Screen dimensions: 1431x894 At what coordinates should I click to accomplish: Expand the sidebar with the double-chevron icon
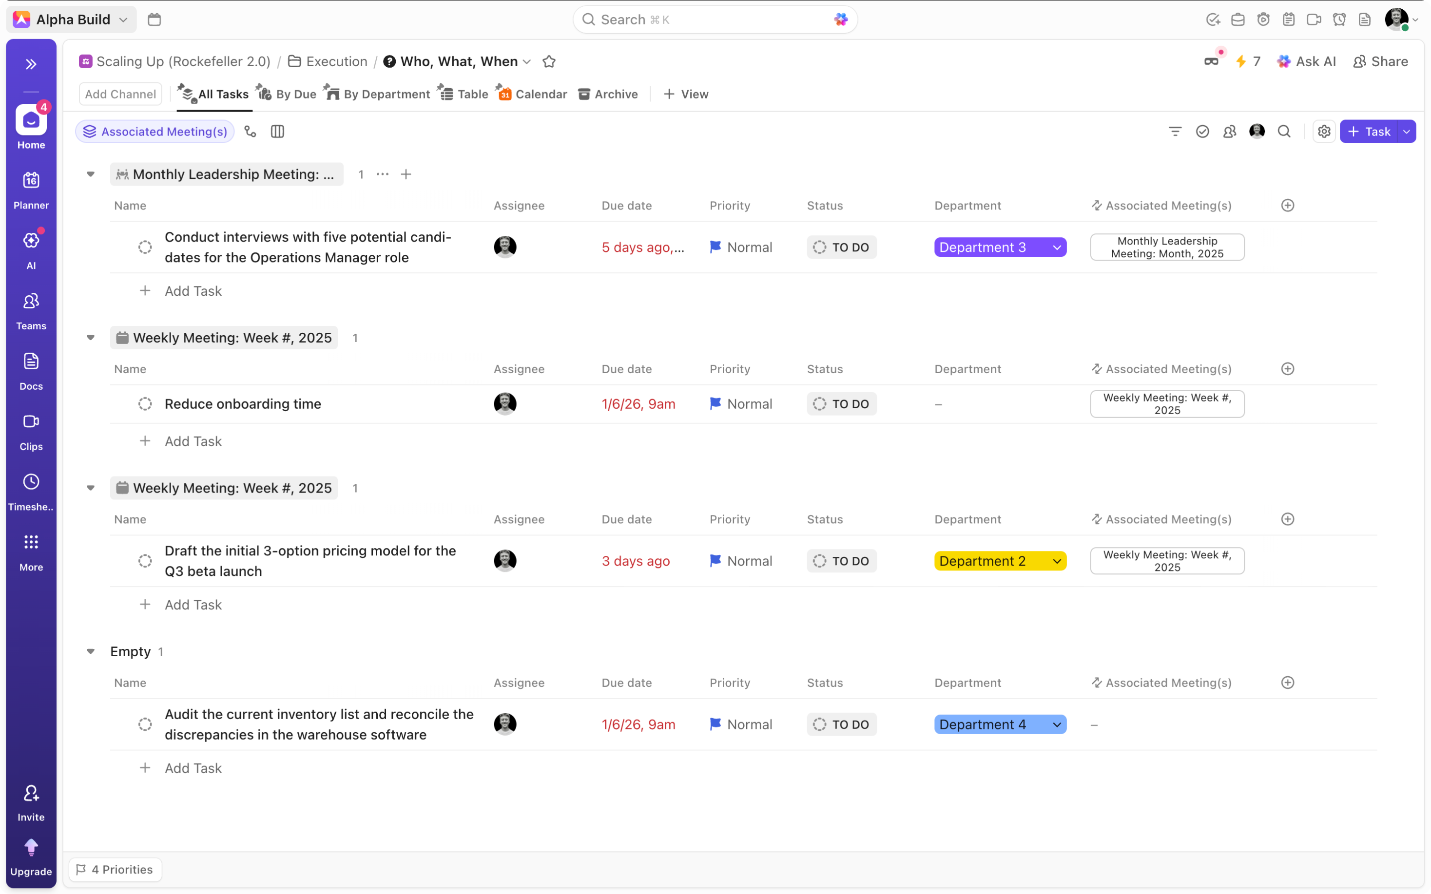(31, 64)
